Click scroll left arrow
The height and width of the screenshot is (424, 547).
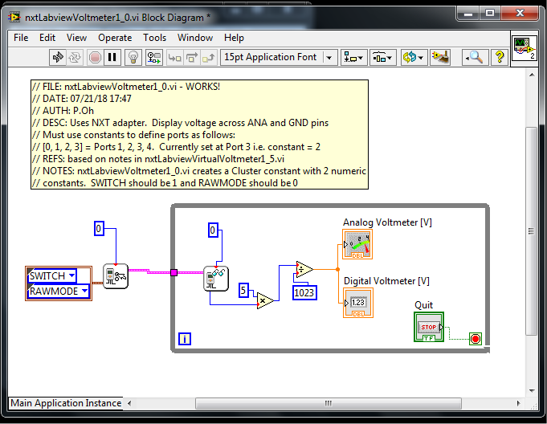coord(129,403)
